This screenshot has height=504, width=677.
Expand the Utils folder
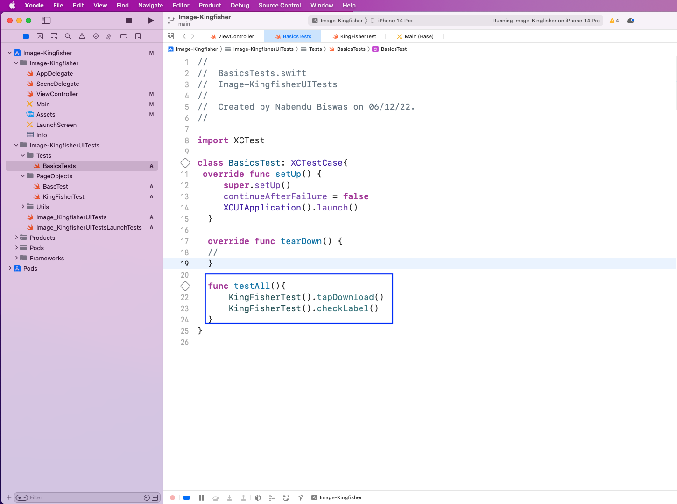23,207
